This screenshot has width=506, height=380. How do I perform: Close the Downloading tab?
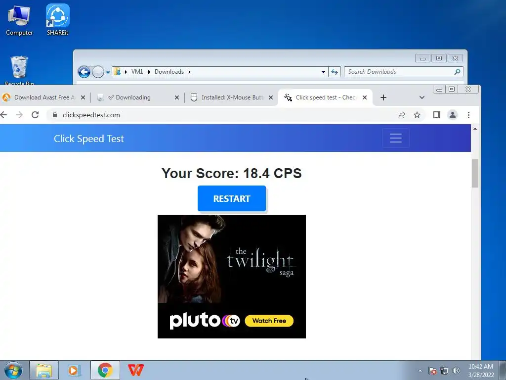coord(177,97)
